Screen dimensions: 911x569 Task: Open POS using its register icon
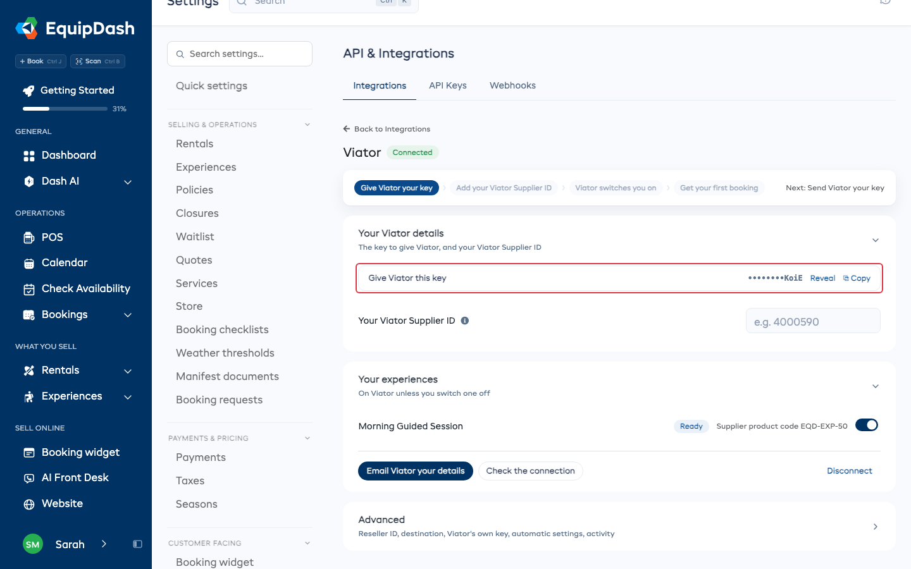point(29,238)
